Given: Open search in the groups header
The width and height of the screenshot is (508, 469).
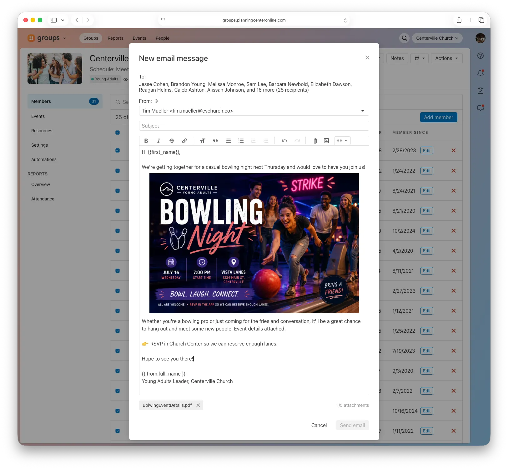Looking at the screenshot, I should coord(405,38).
